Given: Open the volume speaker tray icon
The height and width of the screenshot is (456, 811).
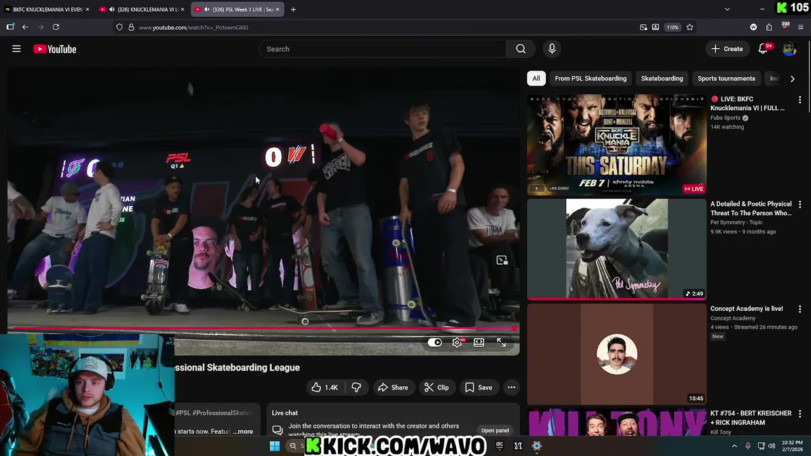Looking at the screenshot, I should pyautogui.click(x=772, y=446).
